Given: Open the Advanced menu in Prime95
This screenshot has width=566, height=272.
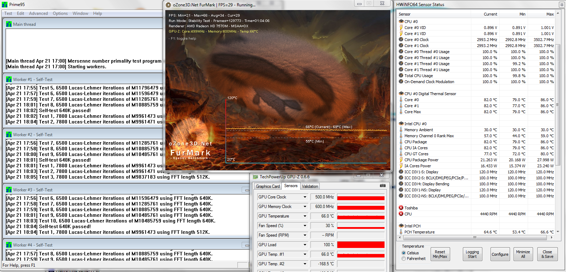Looking at the screenshot, I should (x=38, y=13).
